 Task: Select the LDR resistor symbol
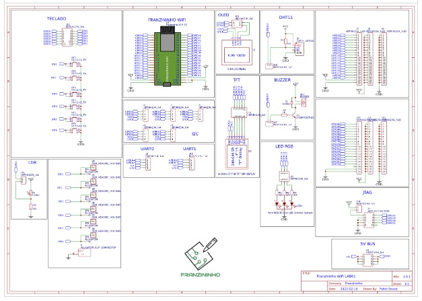[30, 193]
